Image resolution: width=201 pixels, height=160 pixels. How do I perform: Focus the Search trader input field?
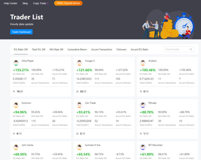(177, 49)
